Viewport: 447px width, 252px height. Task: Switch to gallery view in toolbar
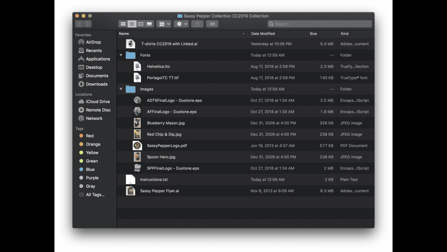coord(149,24)
